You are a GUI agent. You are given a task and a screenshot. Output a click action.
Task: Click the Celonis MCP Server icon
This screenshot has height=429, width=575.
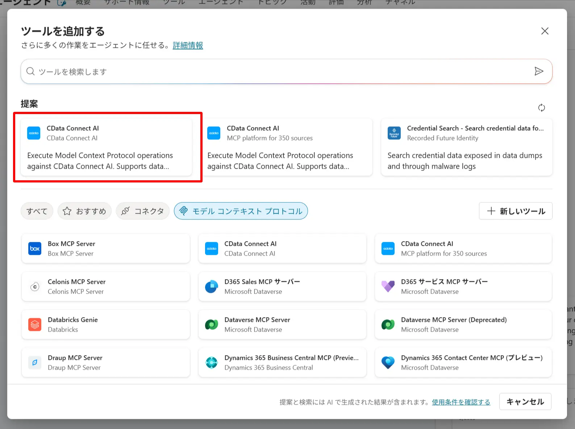[x=35, y=287]
